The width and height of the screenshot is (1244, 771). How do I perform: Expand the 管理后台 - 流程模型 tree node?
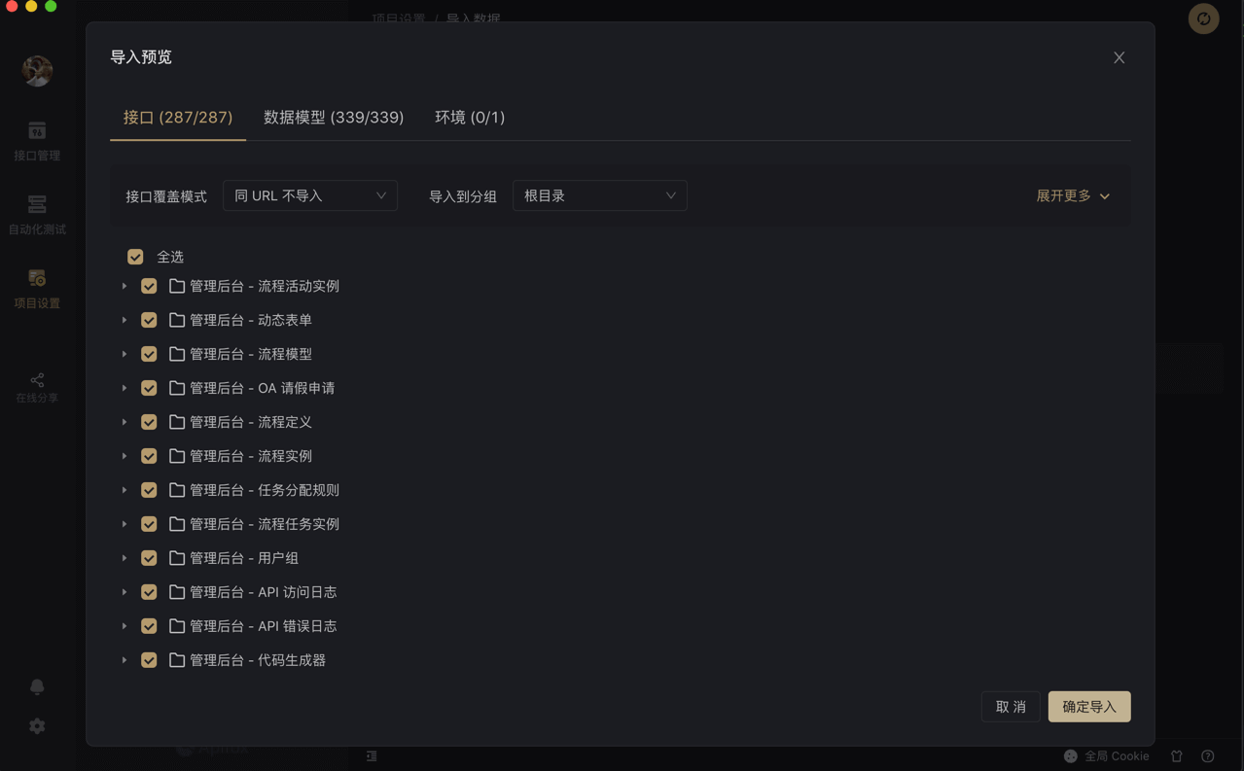pyautogui.click(x=124, y=353)
